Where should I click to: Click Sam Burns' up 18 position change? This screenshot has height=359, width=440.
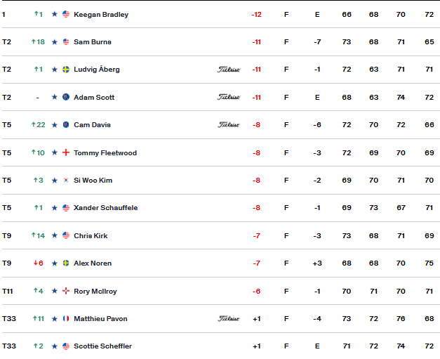point(38,42)
